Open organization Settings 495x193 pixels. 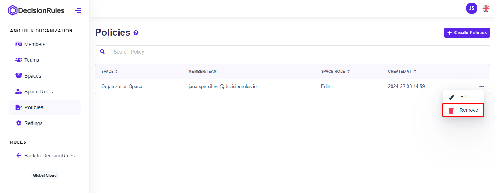point(33,123)
